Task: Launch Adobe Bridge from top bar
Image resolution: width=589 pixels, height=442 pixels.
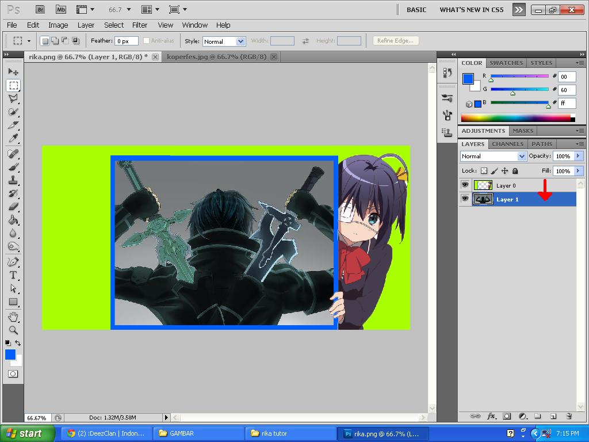Action: (x=40, y=9)
